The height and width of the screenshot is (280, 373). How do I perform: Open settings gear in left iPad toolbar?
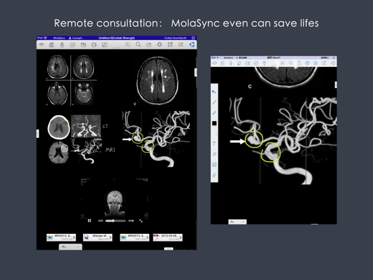pos(159,45)
